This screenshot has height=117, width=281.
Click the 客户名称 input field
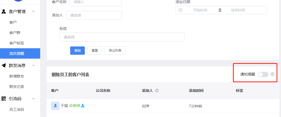(x=96, y=2)
